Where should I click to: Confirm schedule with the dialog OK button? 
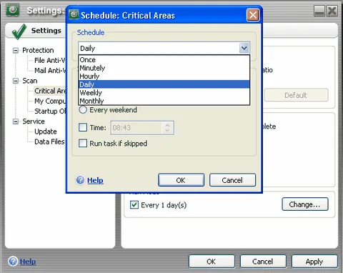pyautogui.click(x=181, y=180)
